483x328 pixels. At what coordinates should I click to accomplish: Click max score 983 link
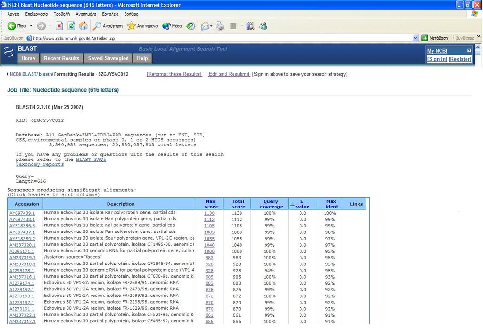[x=209, y=258]
